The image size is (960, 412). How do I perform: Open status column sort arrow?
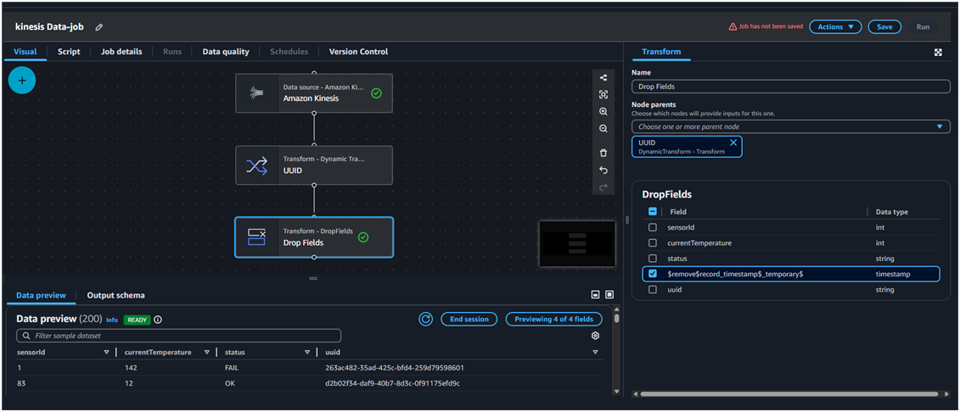[307, 353]
